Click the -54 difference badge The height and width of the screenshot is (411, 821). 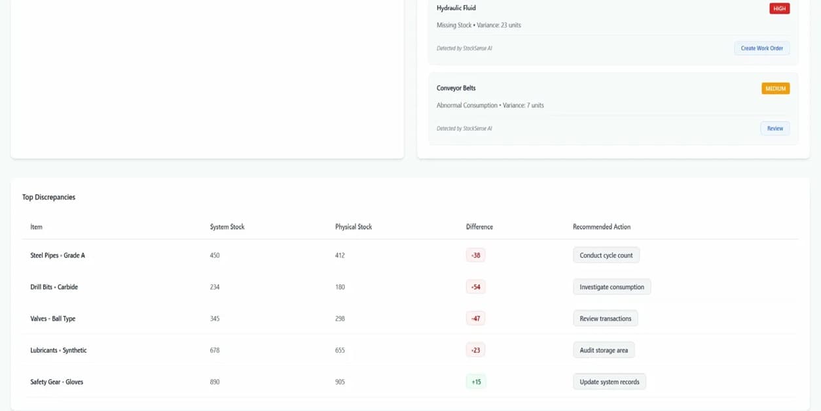pos(475,286)
